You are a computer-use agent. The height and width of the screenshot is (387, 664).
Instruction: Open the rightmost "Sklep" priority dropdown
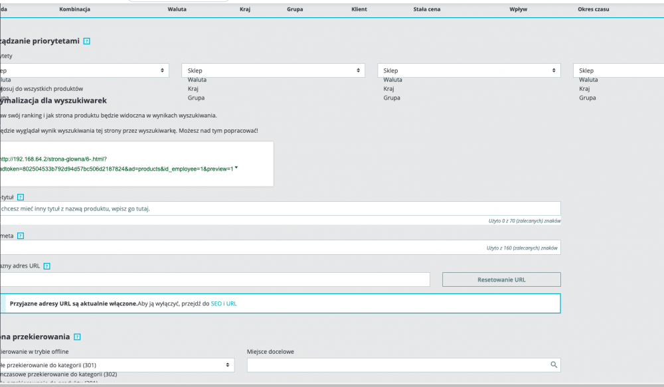coord(618,70)
